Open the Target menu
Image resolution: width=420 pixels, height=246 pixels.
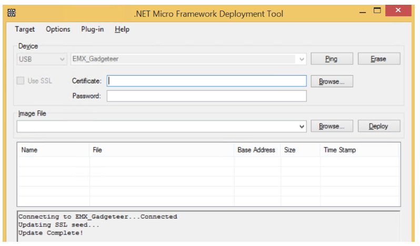pos(25,29)
